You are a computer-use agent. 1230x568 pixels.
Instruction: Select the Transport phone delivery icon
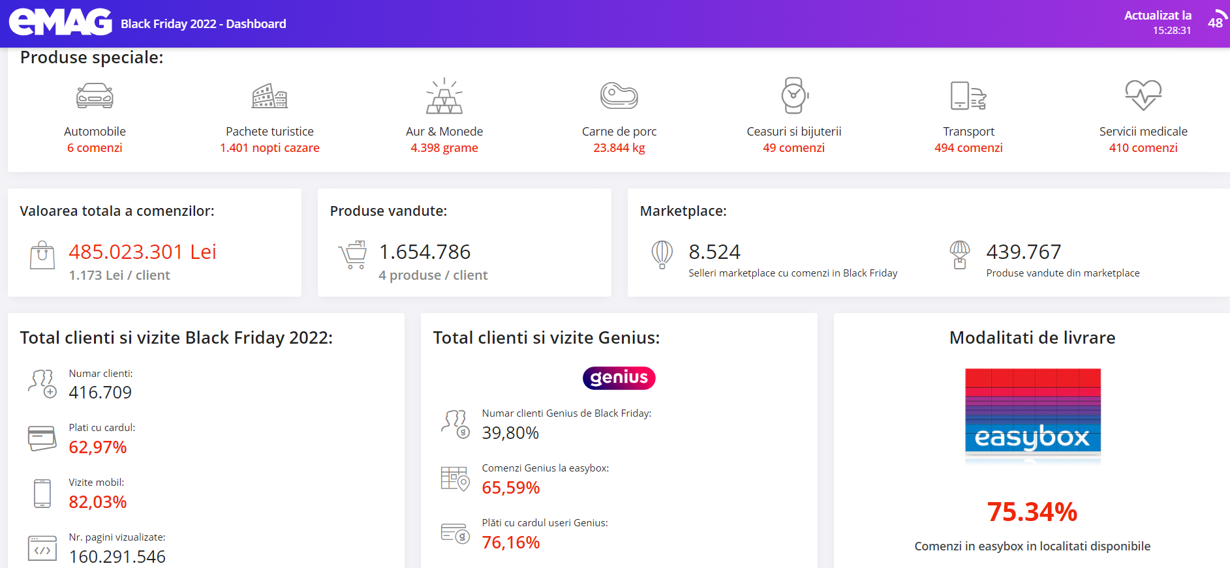tap(968, 96)
